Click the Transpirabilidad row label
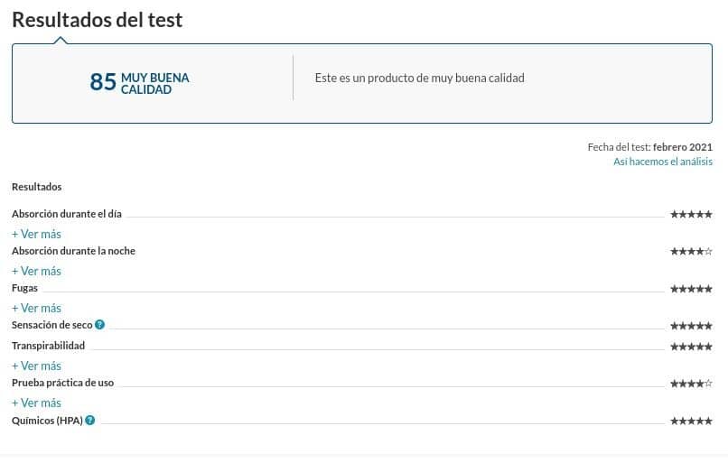This screenshot has width=728, height=463. point(48,346)
